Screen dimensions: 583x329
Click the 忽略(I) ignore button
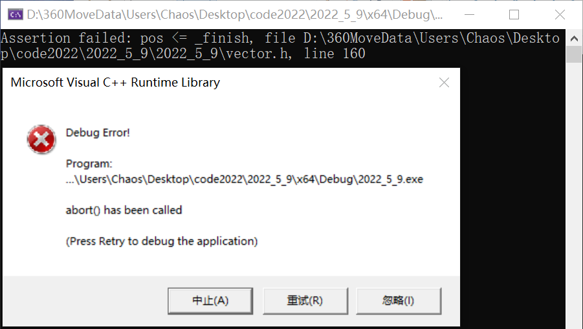pos(399,301)
